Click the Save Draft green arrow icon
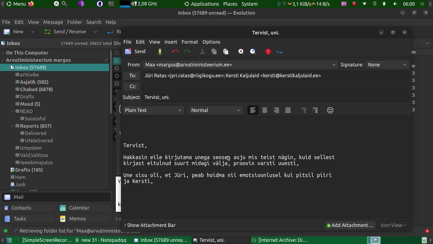This screenshot has height=244, width=433. (x=160, y=52)
